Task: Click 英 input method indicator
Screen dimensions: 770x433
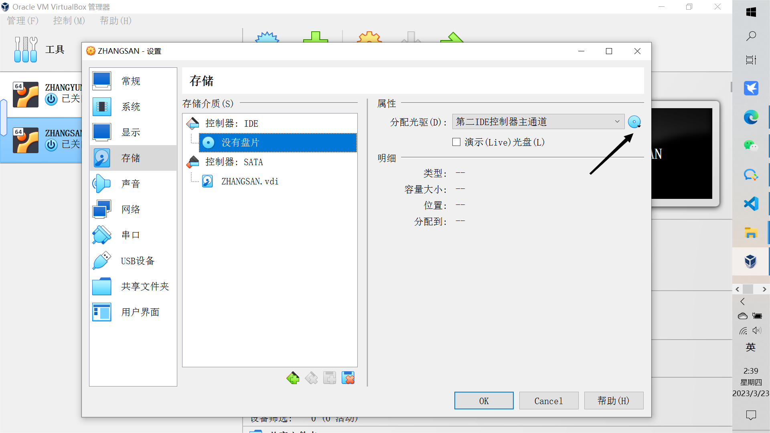Action: tap(751, 347)
